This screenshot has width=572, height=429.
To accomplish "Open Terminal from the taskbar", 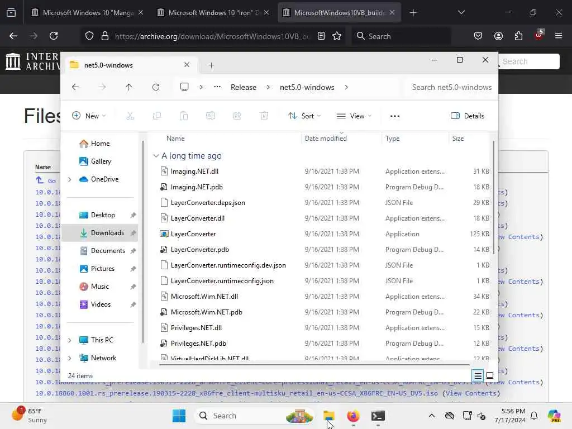I will click(378, 416).
